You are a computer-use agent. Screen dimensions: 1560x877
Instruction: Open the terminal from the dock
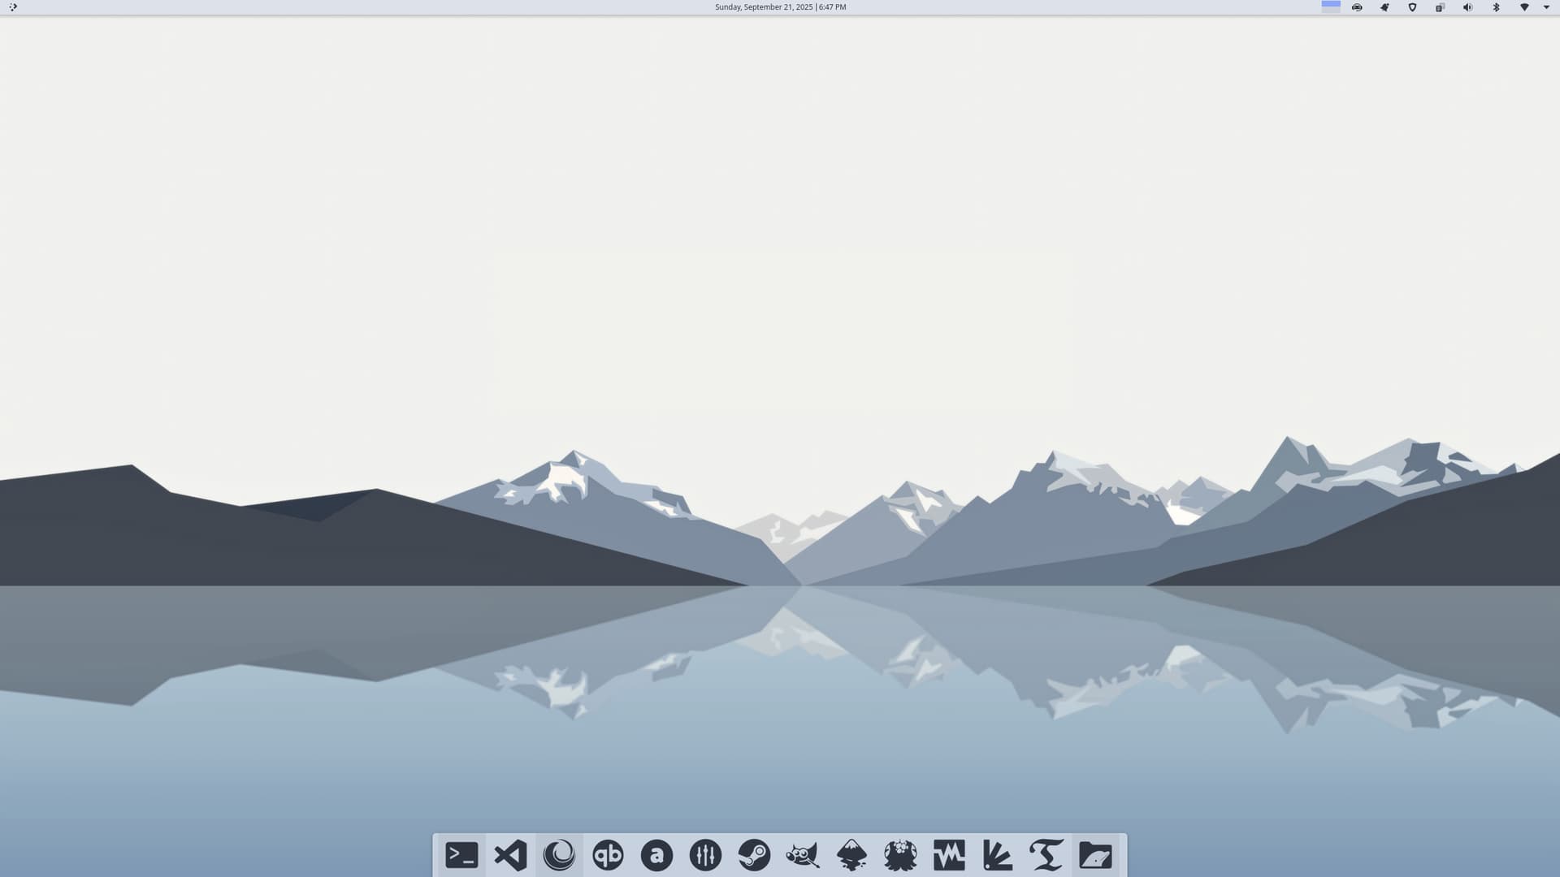click(x=461, y=855)
